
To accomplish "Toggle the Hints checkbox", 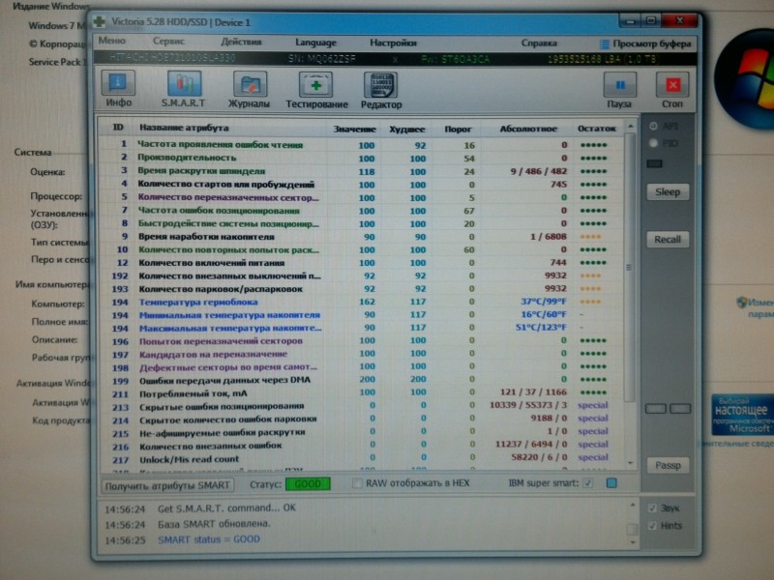I will tap(652, 526).
